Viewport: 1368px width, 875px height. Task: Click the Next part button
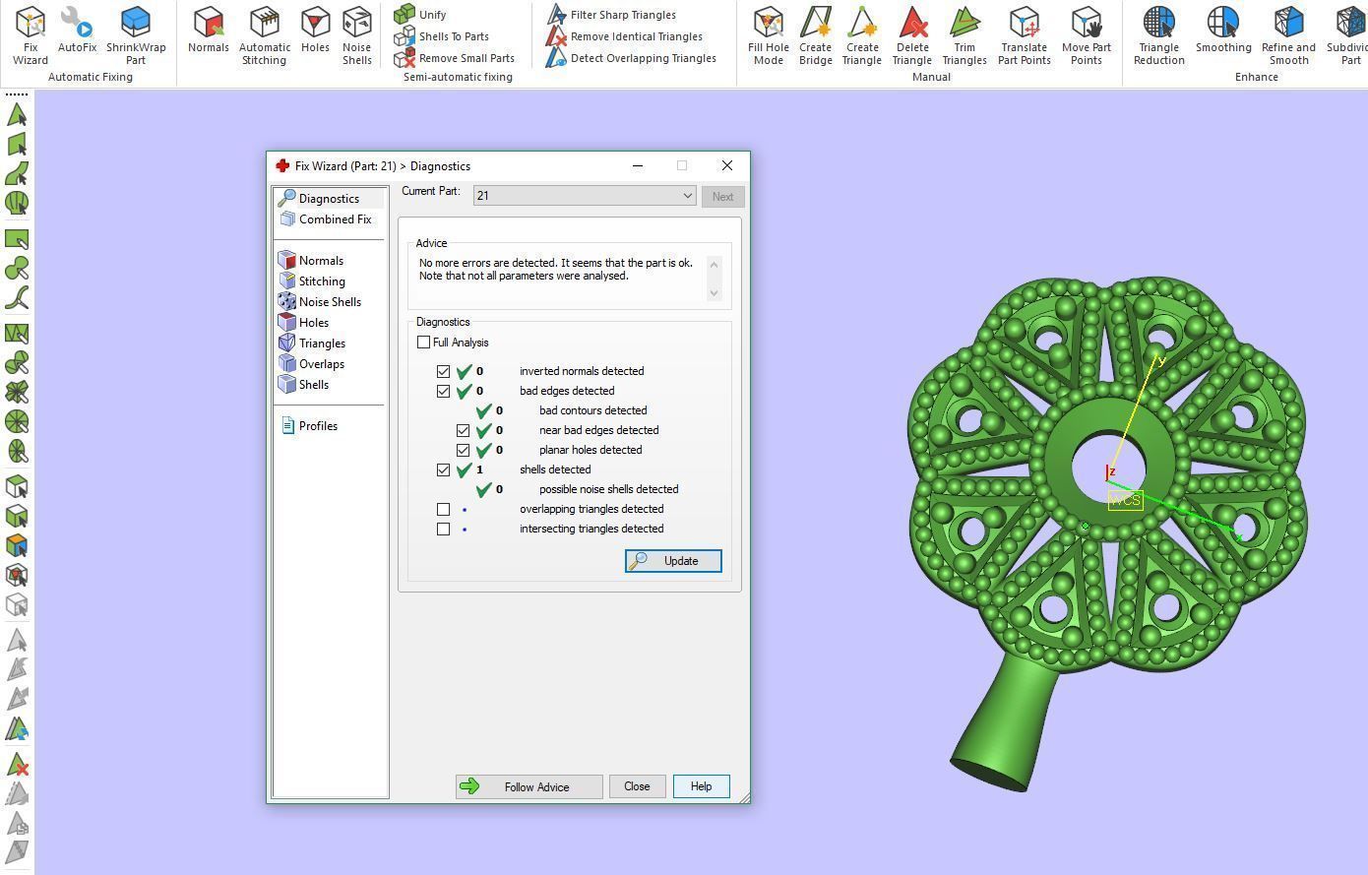pyautogui.click(x=722, y=197)
